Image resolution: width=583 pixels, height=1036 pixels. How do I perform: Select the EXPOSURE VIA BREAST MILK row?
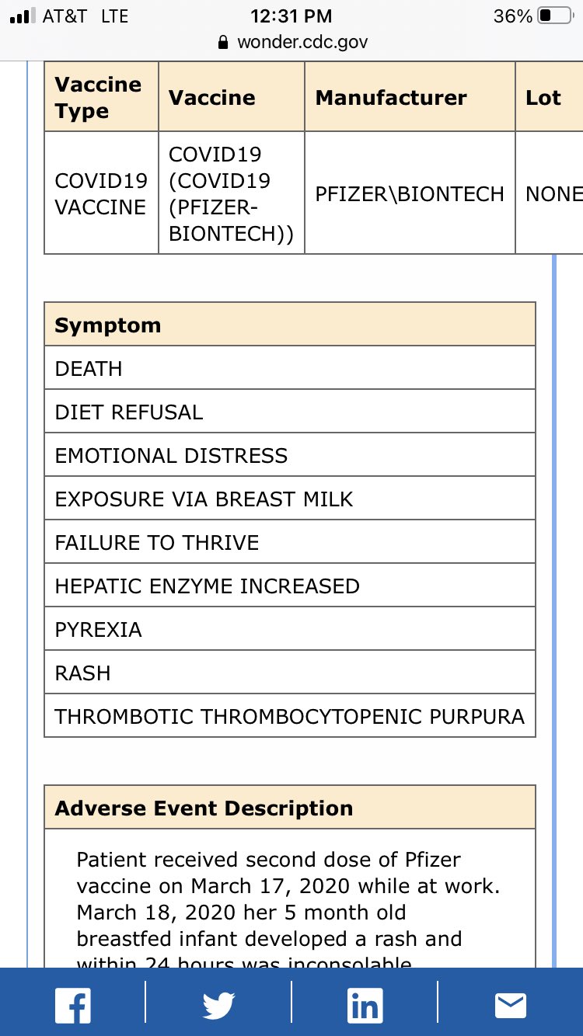(290, 499)
